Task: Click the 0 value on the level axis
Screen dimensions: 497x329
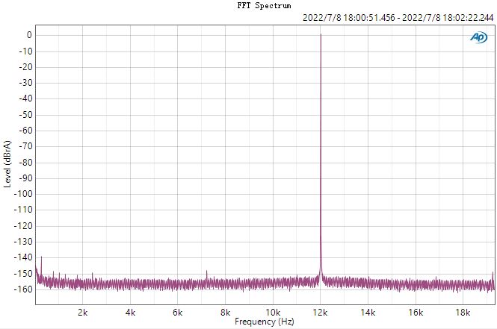Action: 28,35
